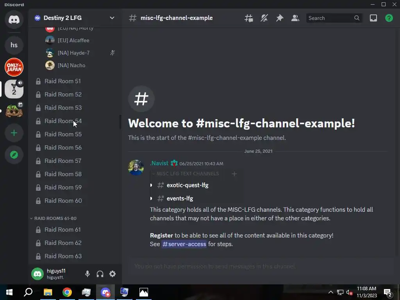Click the lock icon beside Raid Room 51

tap(38, 81)
